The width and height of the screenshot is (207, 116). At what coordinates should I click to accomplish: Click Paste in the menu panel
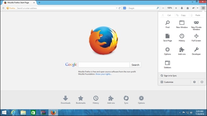point(196,15)
